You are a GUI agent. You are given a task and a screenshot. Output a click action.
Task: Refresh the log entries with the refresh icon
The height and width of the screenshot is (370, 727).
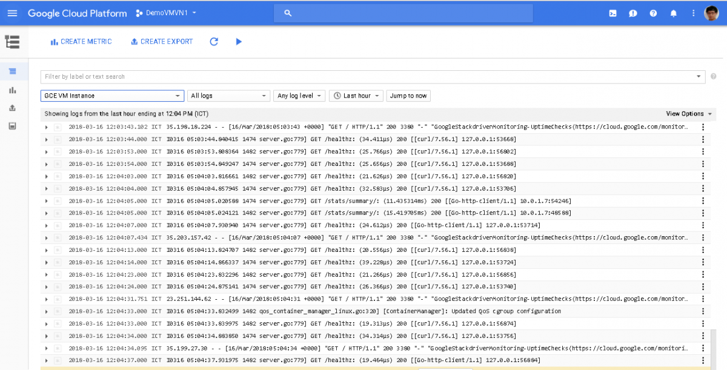213,42
